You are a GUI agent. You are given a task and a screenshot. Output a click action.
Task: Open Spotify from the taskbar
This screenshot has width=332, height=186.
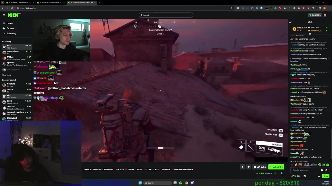[181, 183]
